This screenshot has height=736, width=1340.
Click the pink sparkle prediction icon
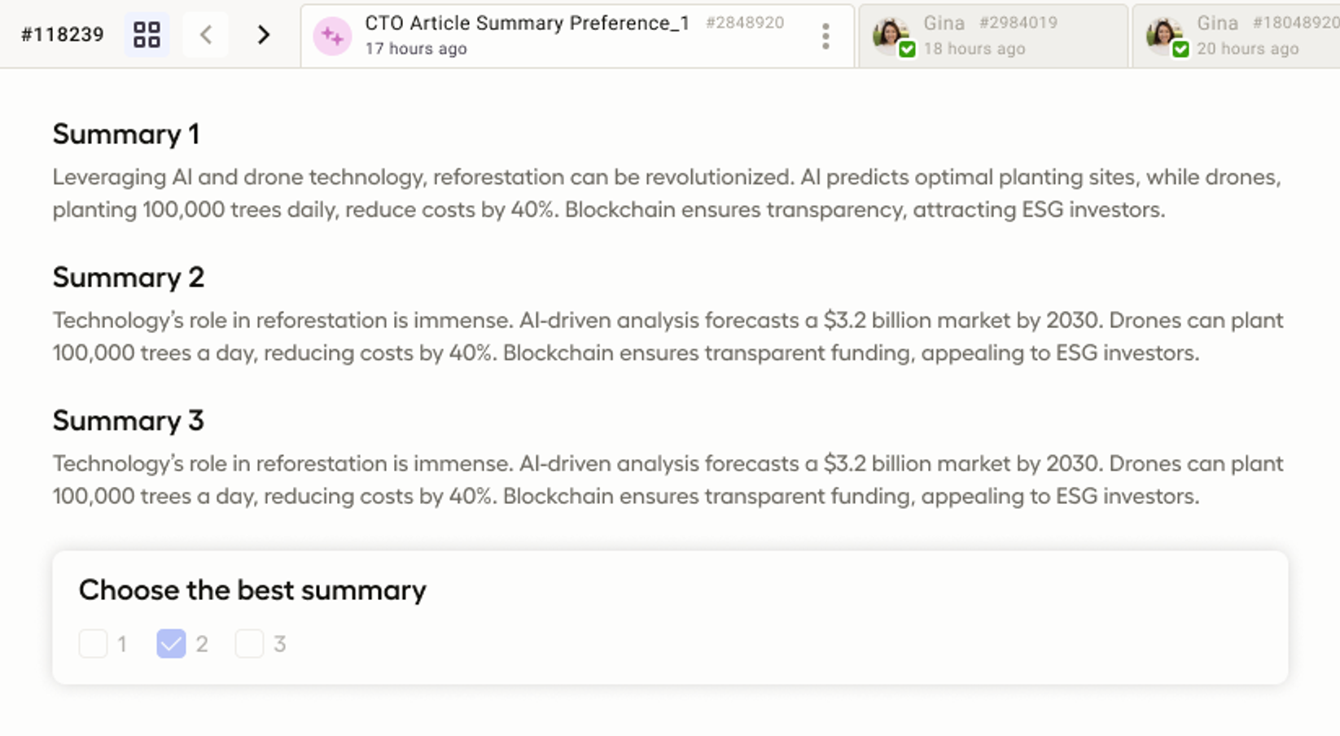(332, 36)
